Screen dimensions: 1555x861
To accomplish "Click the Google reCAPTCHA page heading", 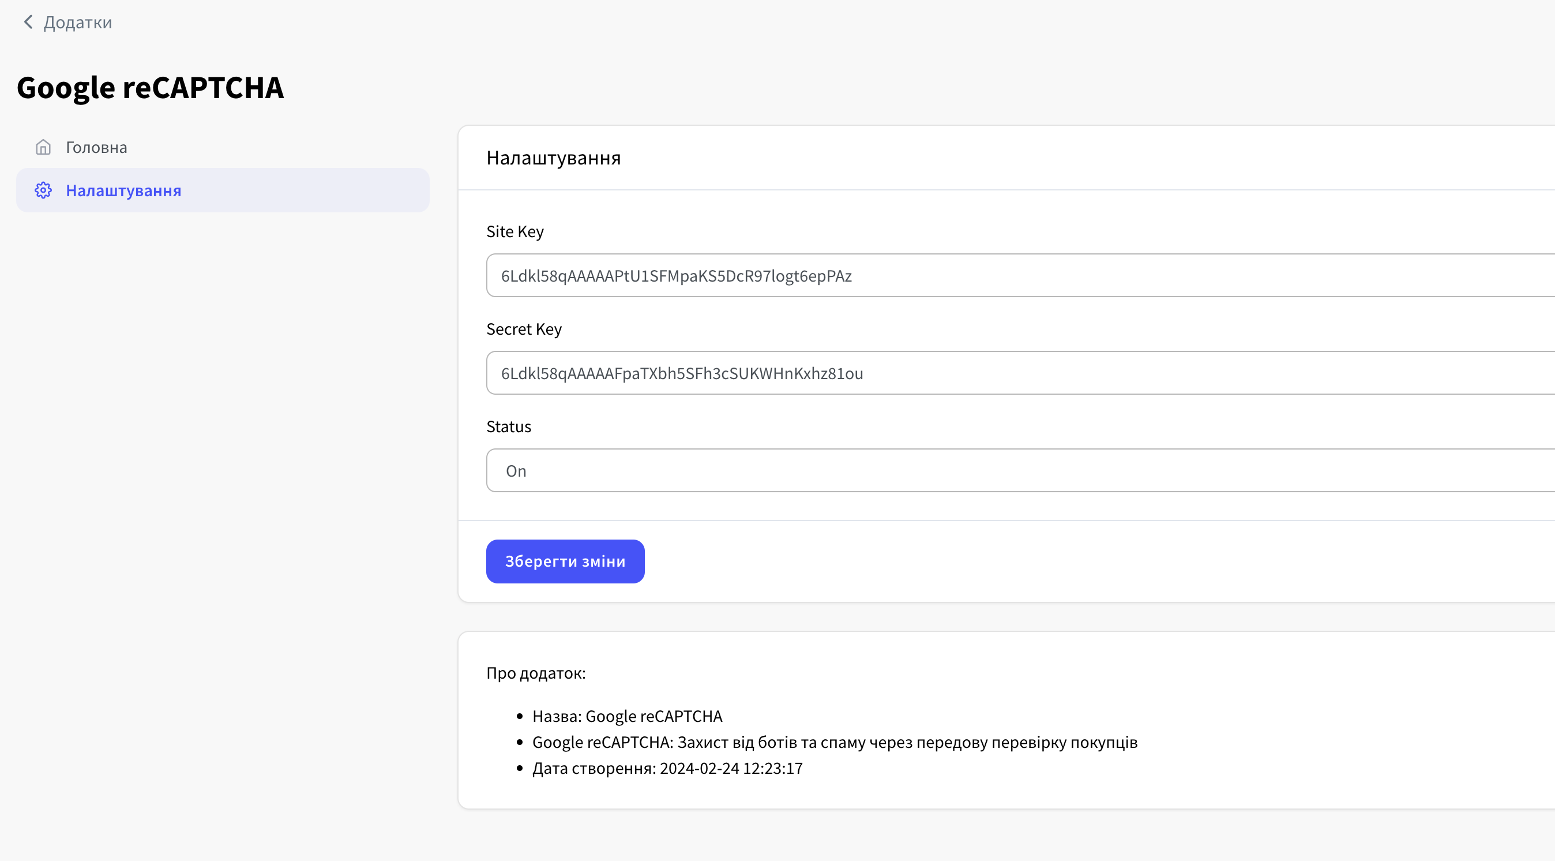I will pyautogui.click(x=151, y=88).
